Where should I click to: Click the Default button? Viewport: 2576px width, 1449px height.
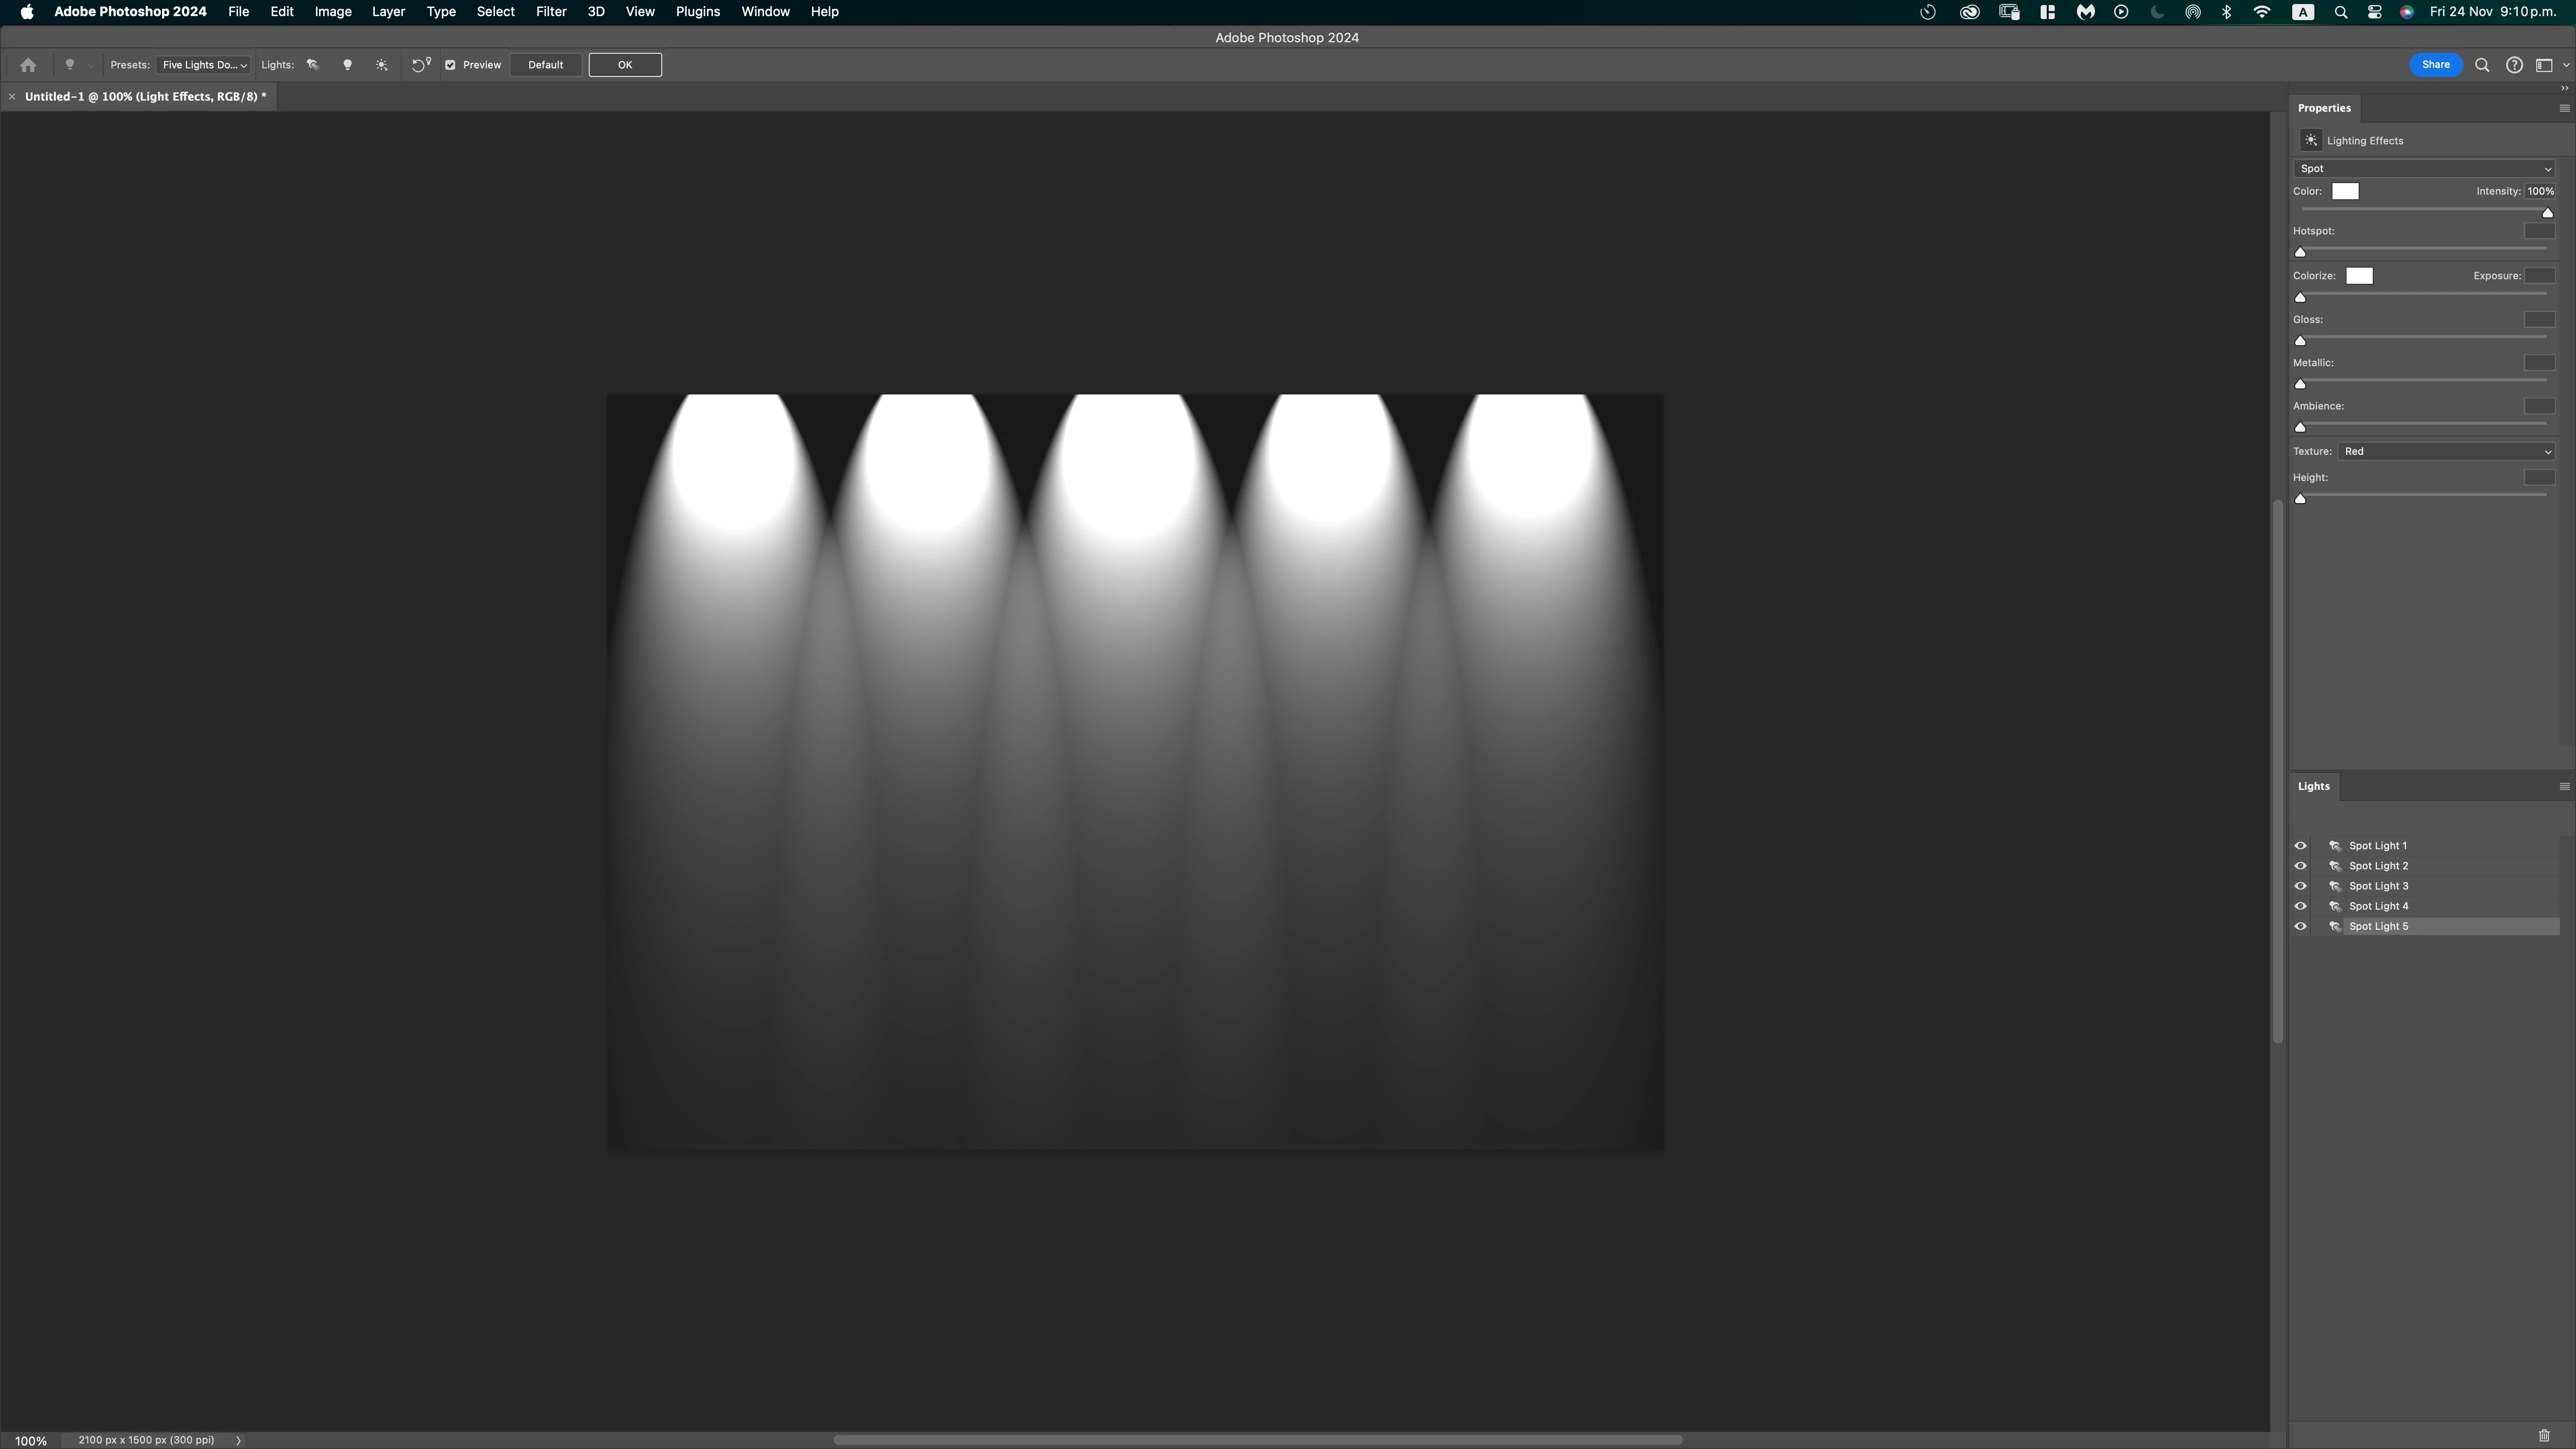coord(545,65)
